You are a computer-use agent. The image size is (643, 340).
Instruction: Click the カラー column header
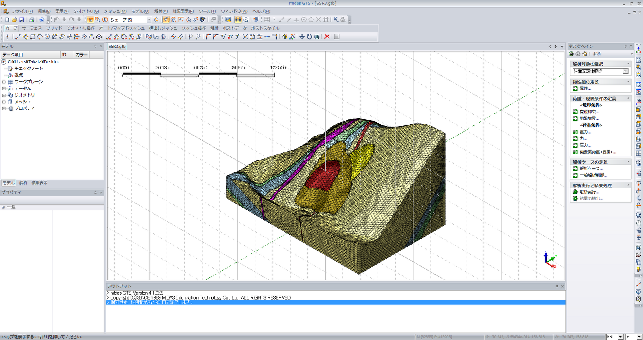[82, 55]
